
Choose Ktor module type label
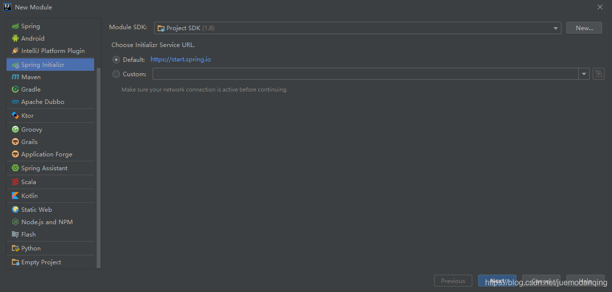pos(28,116)
